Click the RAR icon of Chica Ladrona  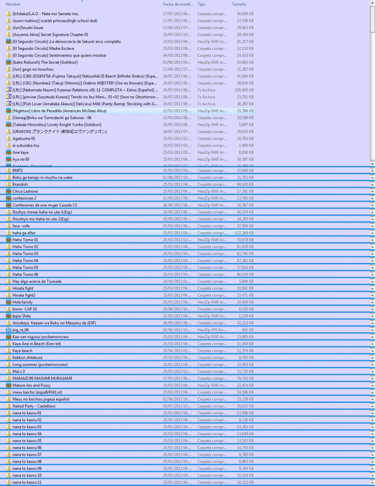pos(9,191)
